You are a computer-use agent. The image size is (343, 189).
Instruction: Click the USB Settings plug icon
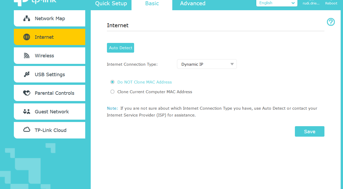[x=27, y=74]
